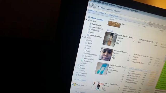Click the Title column header

click(144, 27)
